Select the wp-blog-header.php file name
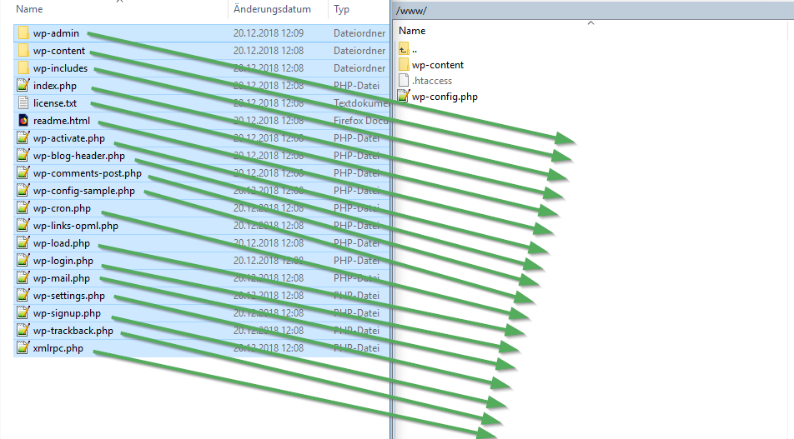This screenshot has width=794, height=439. (79, 156)
